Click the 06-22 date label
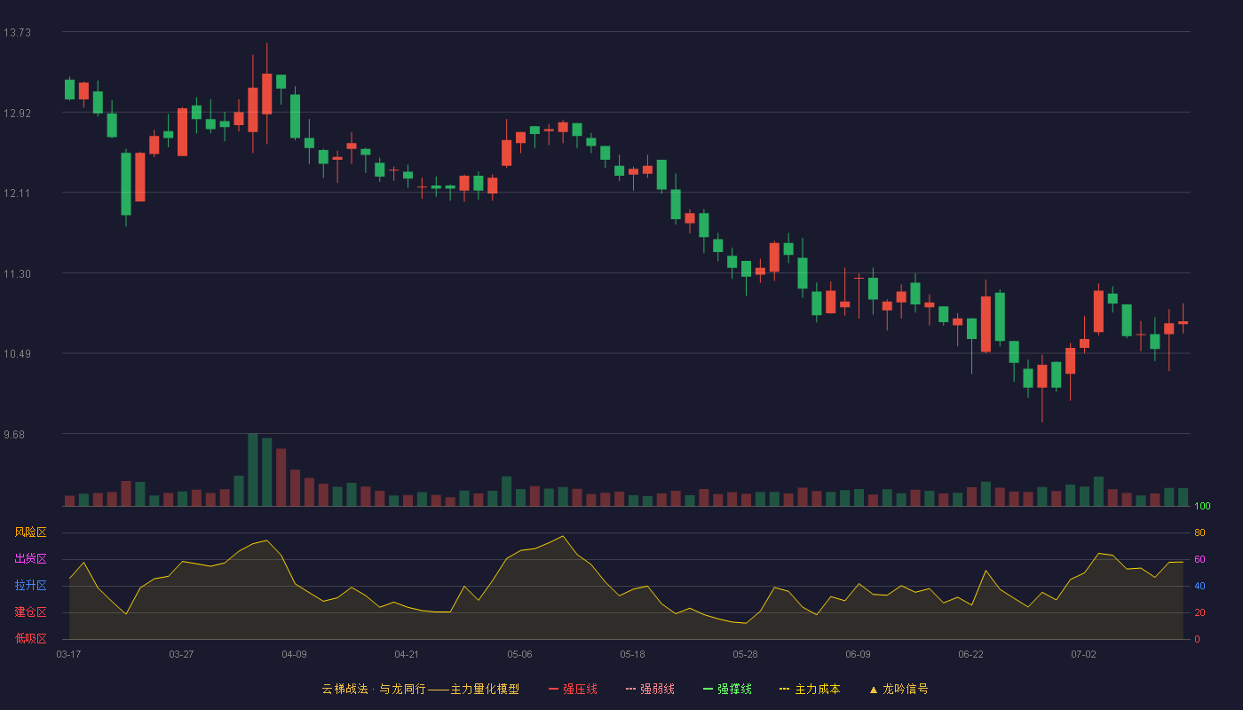The width and height of the screenshot is (1243, 710). coord(970,654)
